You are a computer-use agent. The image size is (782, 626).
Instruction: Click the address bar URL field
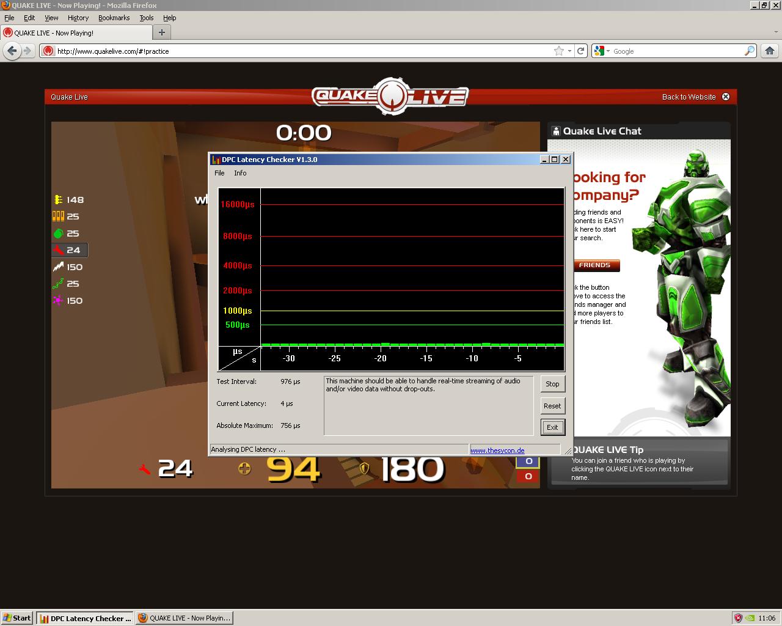tap(299, 51)
